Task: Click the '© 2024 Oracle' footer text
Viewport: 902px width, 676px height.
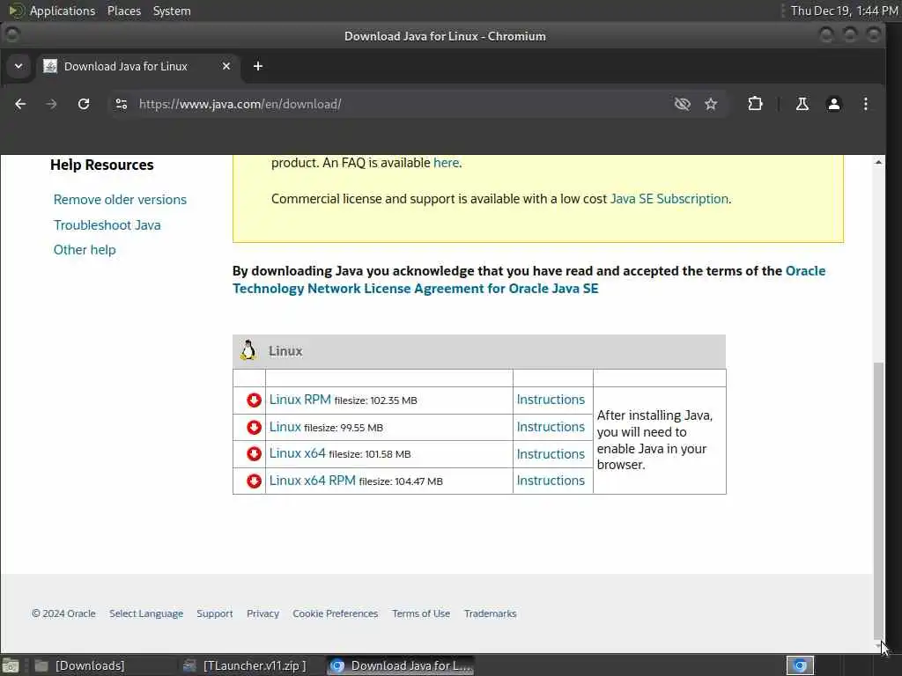Action: pyautogui.click(x=63, y=614)
